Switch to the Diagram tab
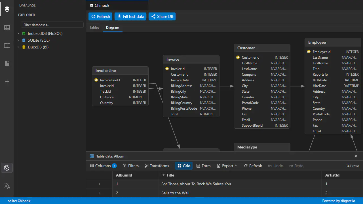The height and width of the screenshot is (204, 363). click(113, 27)
